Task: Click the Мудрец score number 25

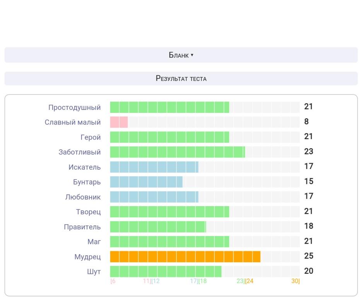Action: point(308,256)
